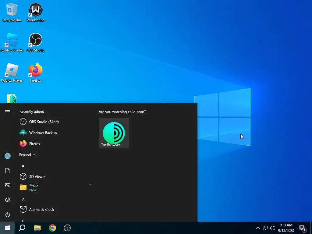Select the Roblox Studio desktop shortcut

pyautogui.click(x=12, y=43)
